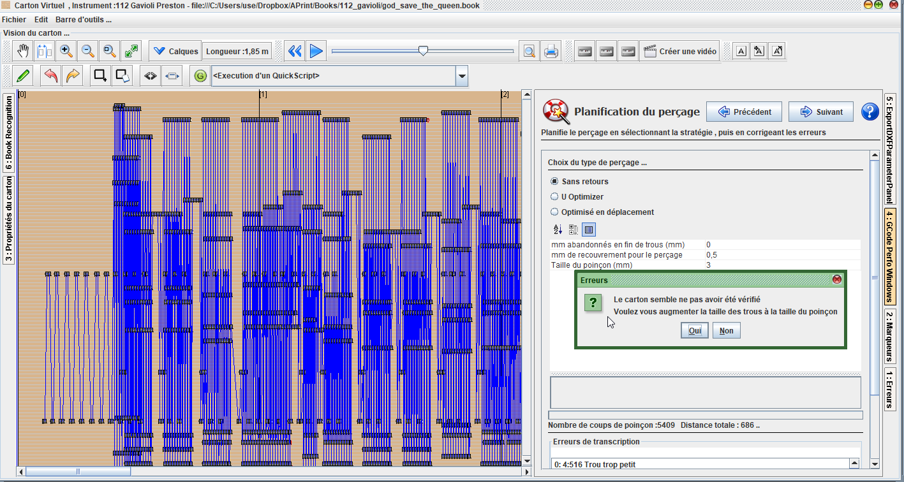Click the green fit-to-window arrows icon
The height and width of the screenshot is (482, 904).
click(131, 51)
